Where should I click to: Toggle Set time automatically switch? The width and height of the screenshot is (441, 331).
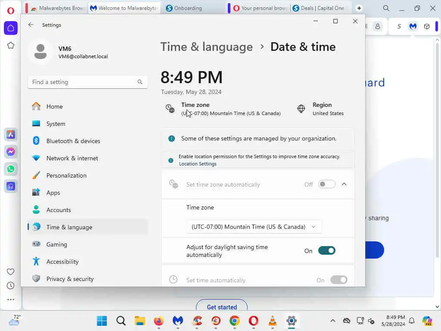pos(339,280)
